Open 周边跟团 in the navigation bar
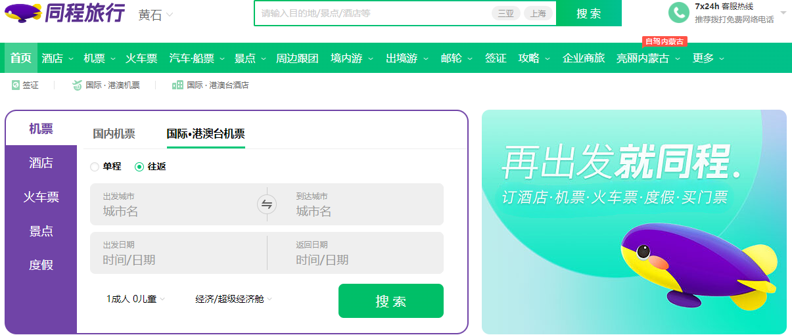792x335 pixels. (x=297, y=58)
